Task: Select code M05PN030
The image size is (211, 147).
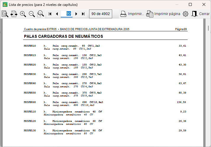Action: pyautogui.click(x=30, y=74)
